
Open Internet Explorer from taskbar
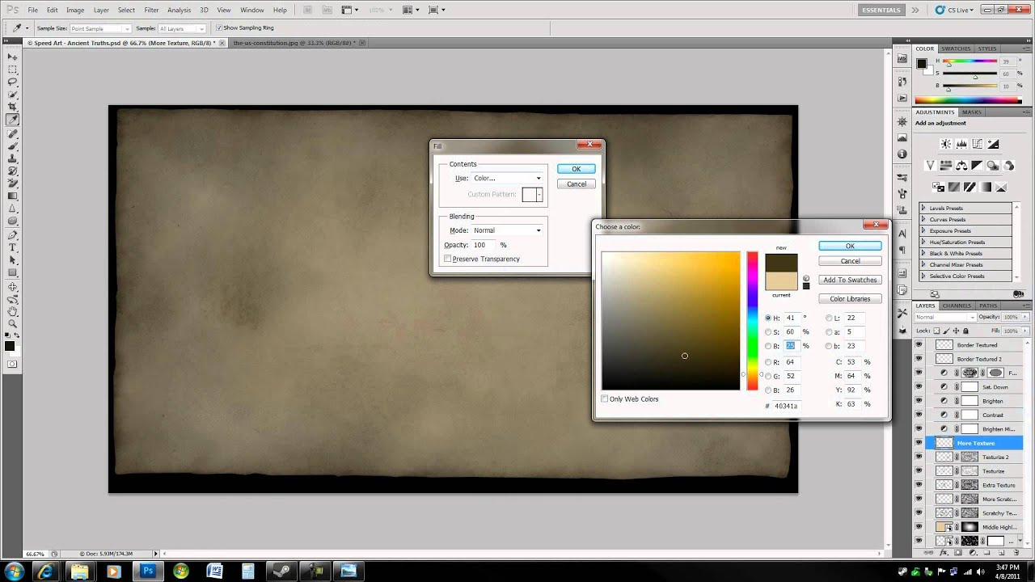tap(46, 571)
